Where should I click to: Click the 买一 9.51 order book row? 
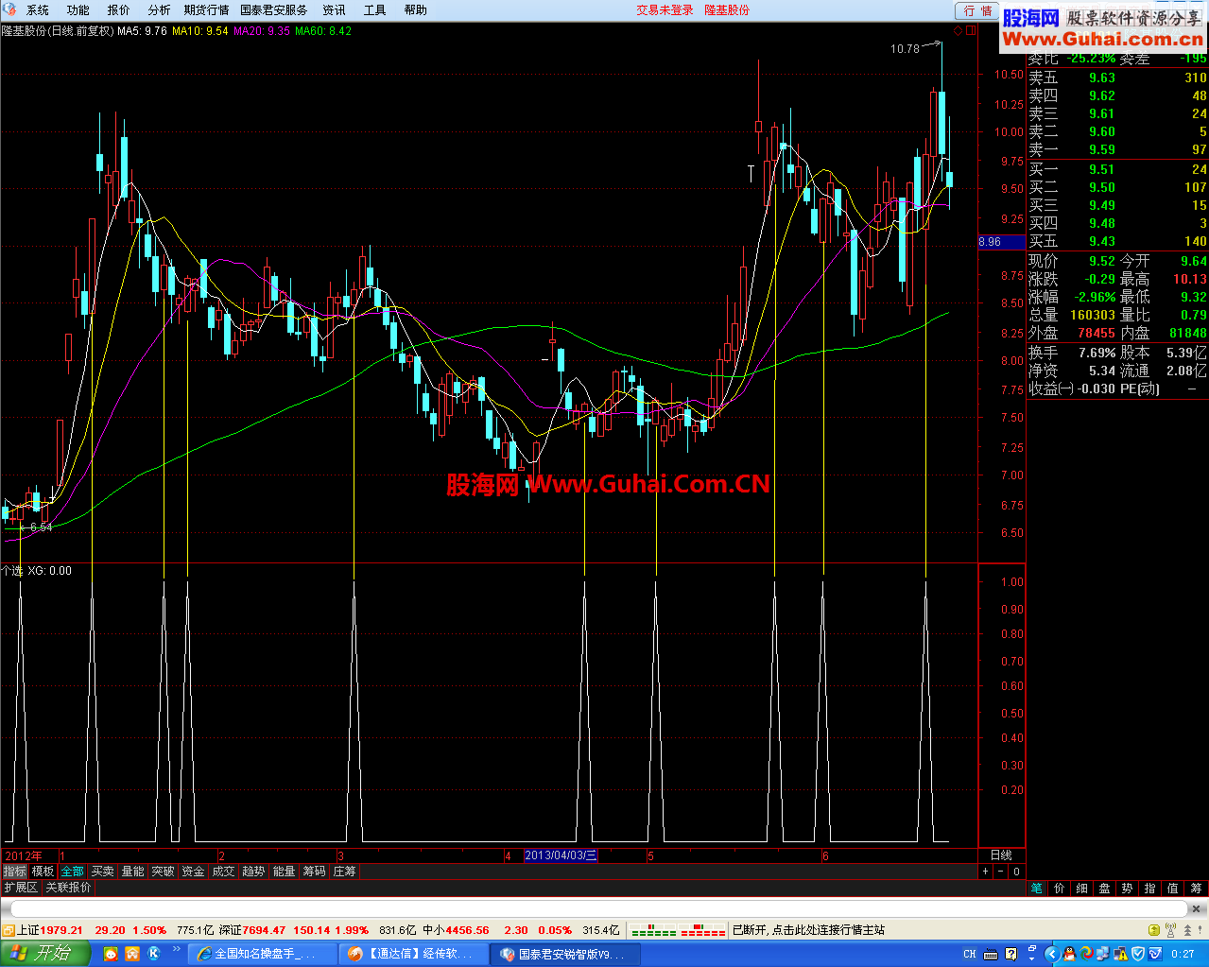(x=1117, y=169)
